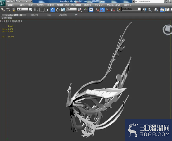Open the Curve Editor icon
The width and height of the screenshot is (172, 141).
[167, 10]
